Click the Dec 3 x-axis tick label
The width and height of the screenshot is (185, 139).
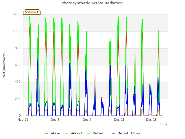pyautogui.click(x=55, y=120)
